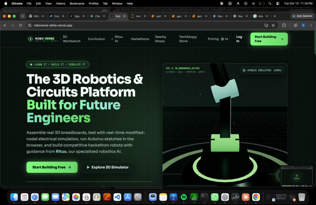Open the Apple menu

pos(5,4)
